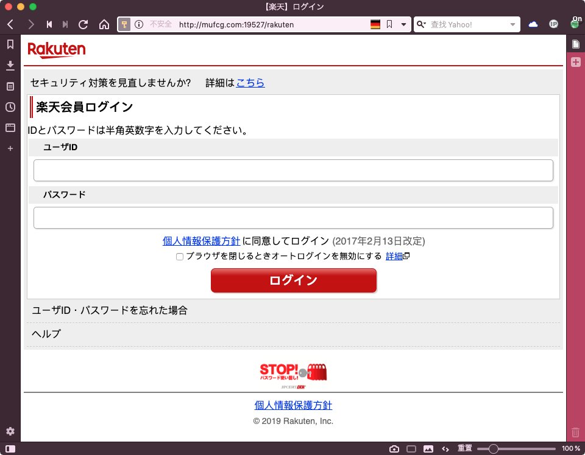Open the Bookmarks panel in sidebar
585x455 pixels.
tap(10, 44)
